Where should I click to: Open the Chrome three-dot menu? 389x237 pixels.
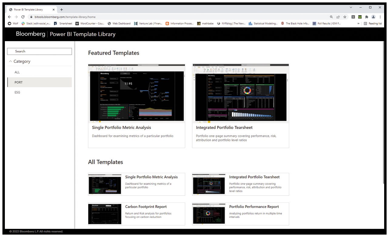pyautogui.click(x=381, y=17)
